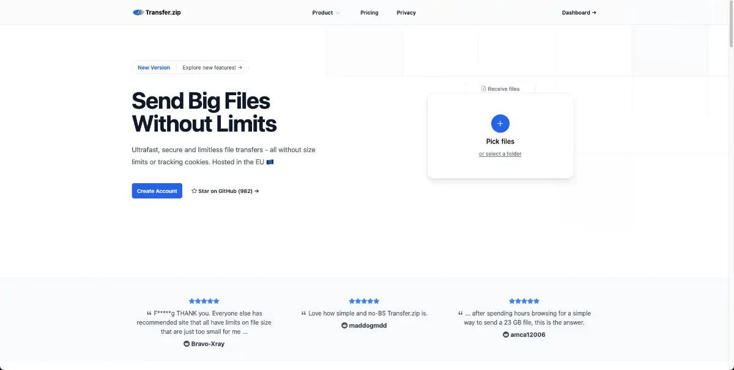This screenshot has height=370, width=734.
Task: Click username Bravo-Xray
Action: [x=208, y=344]
